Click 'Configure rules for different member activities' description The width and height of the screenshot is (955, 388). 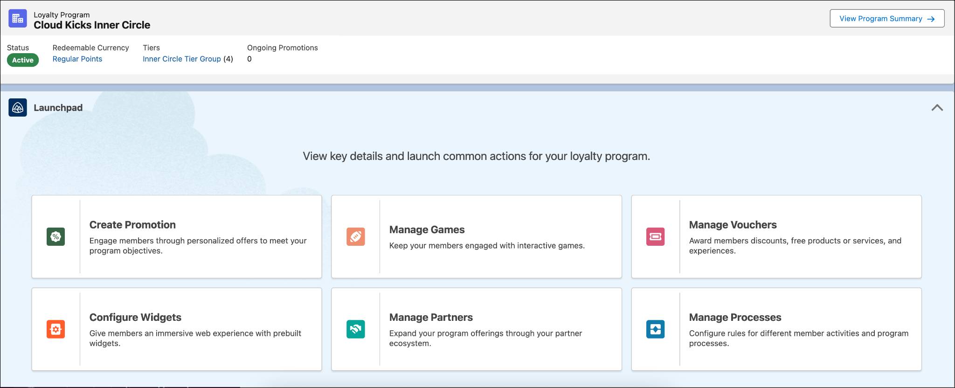pyautogui.click(x=799, y=338)
